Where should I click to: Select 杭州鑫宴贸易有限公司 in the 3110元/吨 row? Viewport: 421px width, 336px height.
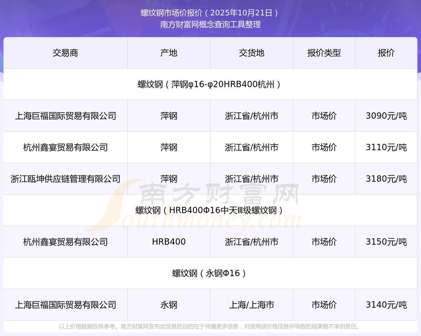click(65, 147)
